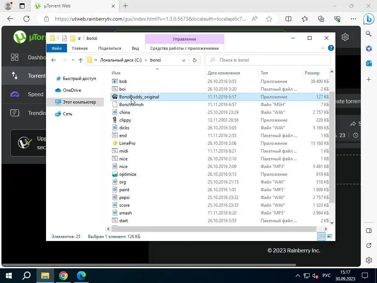
Task: Open Bing chat icon in Edge
Action: (x=369, y=19)
